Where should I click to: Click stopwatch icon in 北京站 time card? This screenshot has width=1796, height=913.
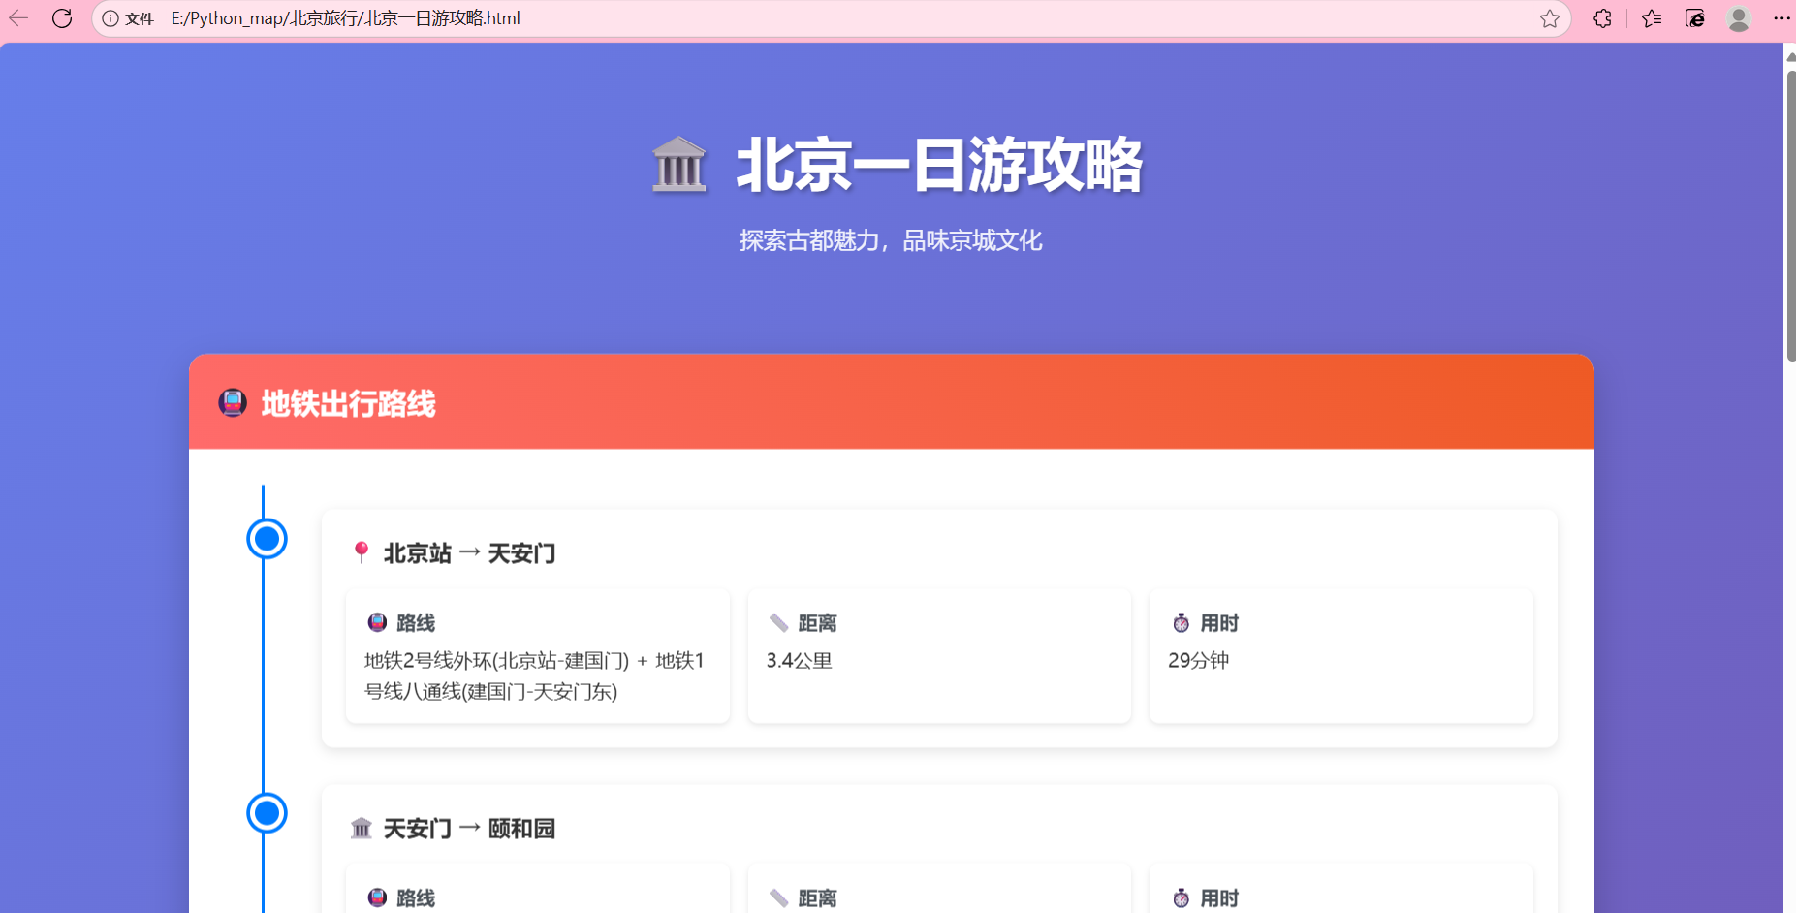tap(1181, 622)
